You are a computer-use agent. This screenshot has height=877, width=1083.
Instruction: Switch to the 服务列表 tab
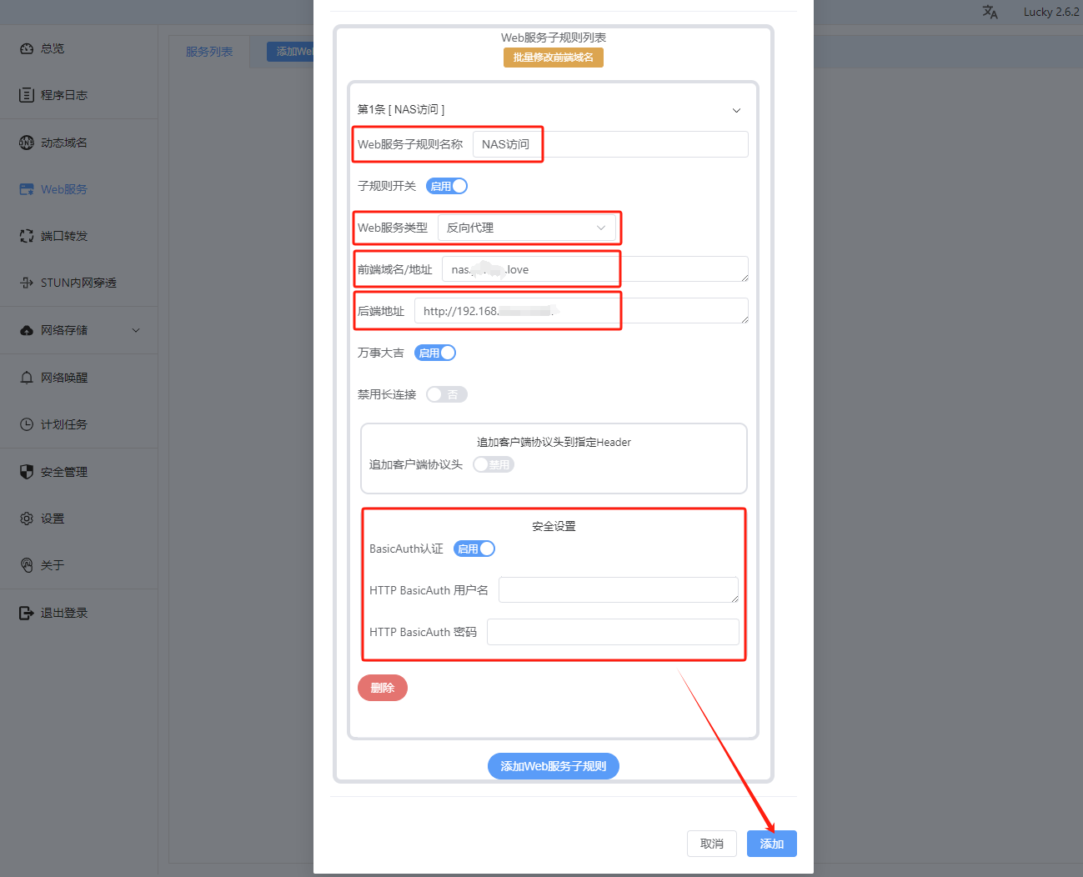coord(209,52)
